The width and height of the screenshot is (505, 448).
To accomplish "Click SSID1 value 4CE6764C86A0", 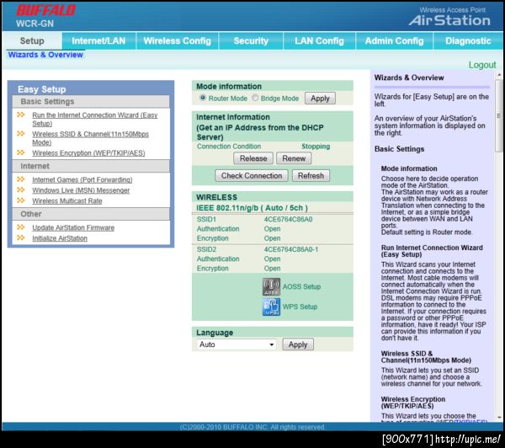I will click(288, 219).
